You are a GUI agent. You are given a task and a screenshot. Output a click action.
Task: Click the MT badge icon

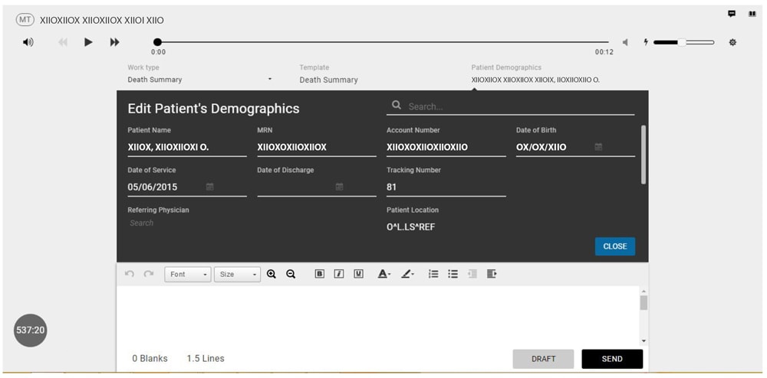point(25,20)
